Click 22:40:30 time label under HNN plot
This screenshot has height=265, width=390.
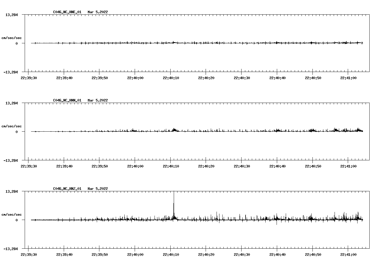coord(242,166)
